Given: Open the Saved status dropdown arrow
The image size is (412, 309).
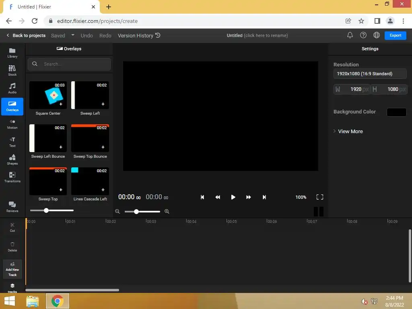Looking at the screenshot, I should click(73, 35).
